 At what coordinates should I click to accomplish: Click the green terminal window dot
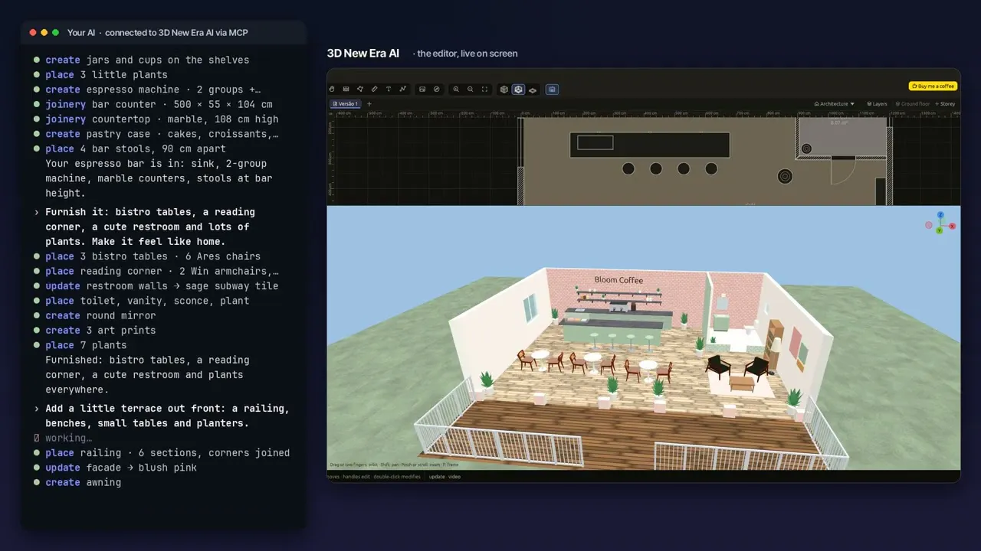click(x=55, y=33)
